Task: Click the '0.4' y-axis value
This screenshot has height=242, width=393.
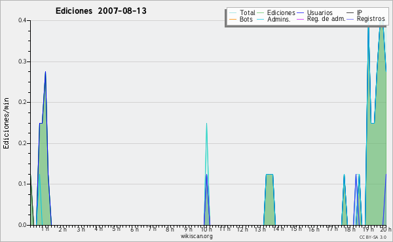Action: 22,20
